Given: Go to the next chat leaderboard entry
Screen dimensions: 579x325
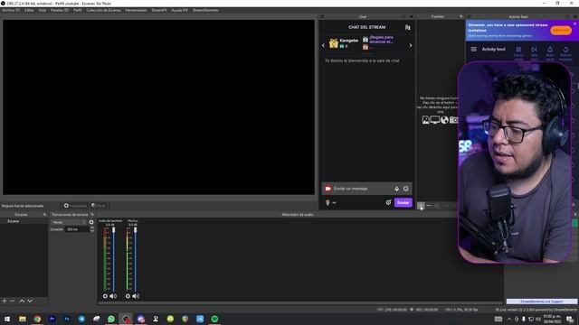Looking at the screenshot, I should point(411,45).
